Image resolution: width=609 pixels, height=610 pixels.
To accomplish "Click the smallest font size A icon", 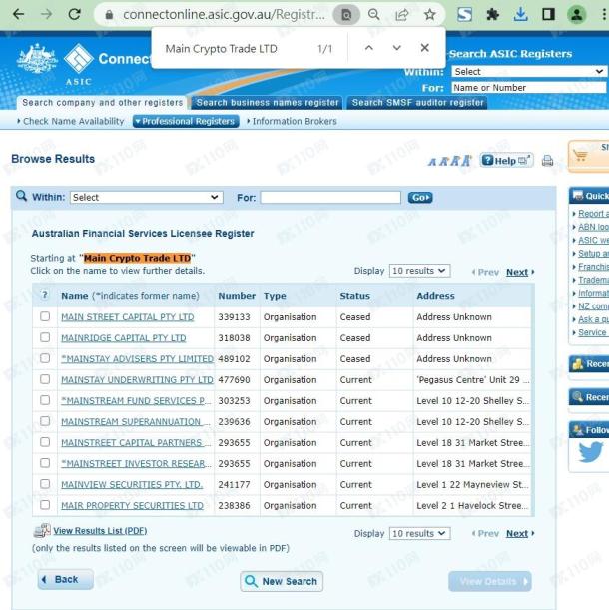I will (x=432, y=162).
